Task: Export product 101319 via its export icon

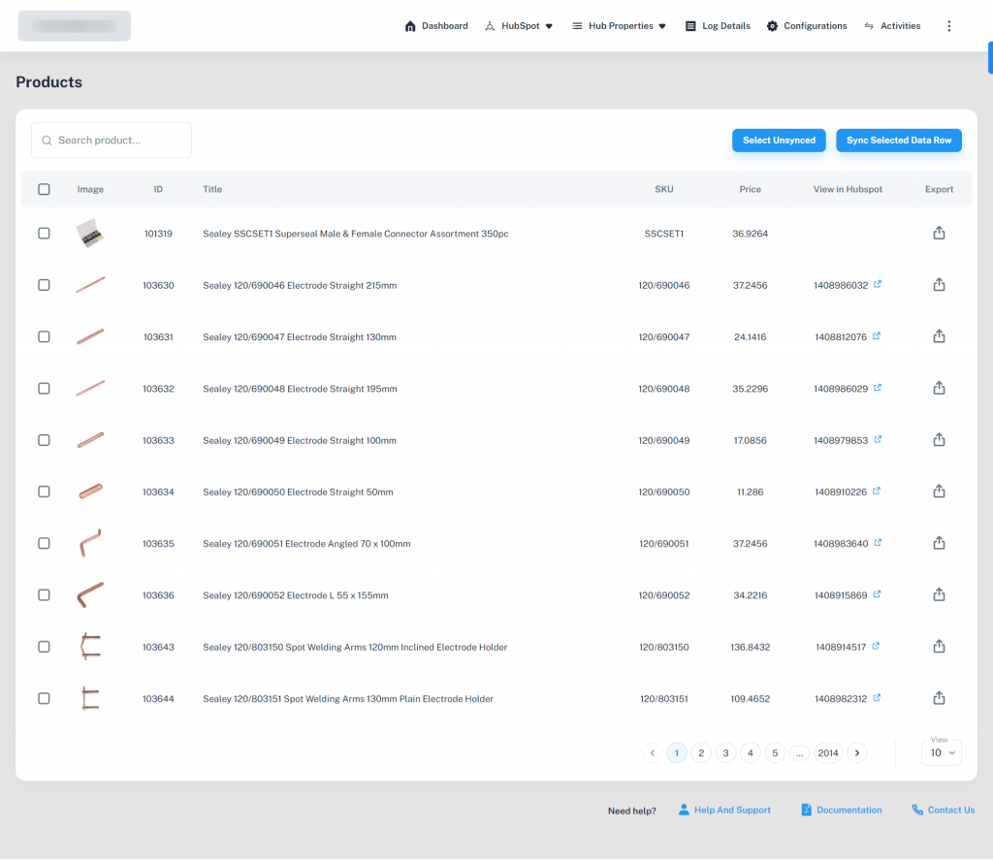Action: (x=939, y=233)
